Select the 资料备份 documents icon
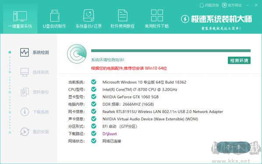This screenshot has width=262, height=164. point(25,92)
